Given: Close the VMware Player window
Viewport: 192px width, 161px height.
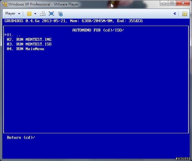Looking at the screenshot, I should [x=183, y=3].
